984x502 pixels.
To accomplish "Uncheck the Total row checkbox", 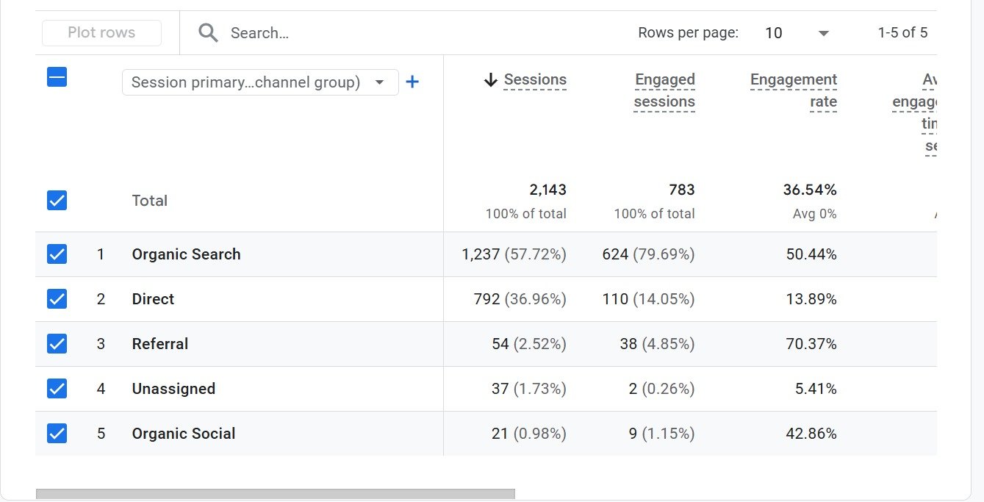I will click(x=57, y=201).
